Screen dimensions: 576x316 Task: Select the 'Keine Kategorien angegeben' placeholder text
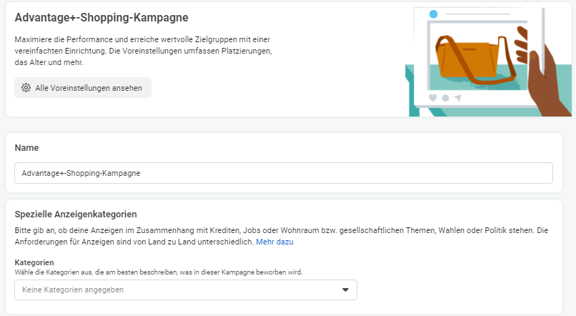(x=73, y=290)
